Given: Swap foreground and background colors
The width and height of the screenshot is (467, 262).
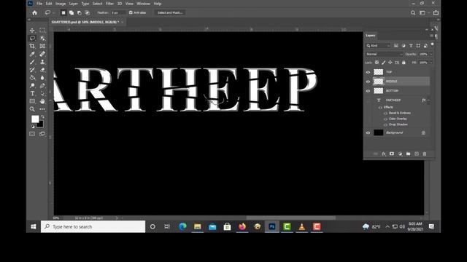Looking at the screenshot, I should (x=42, y=116).
